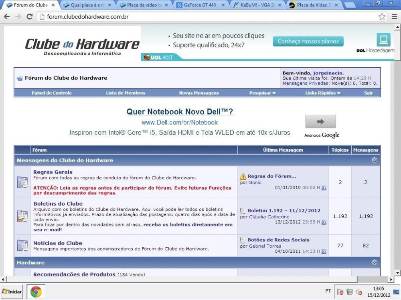Open the Pesquisar dropdown menu
This screenshot has width=401, height=300.
263,93
